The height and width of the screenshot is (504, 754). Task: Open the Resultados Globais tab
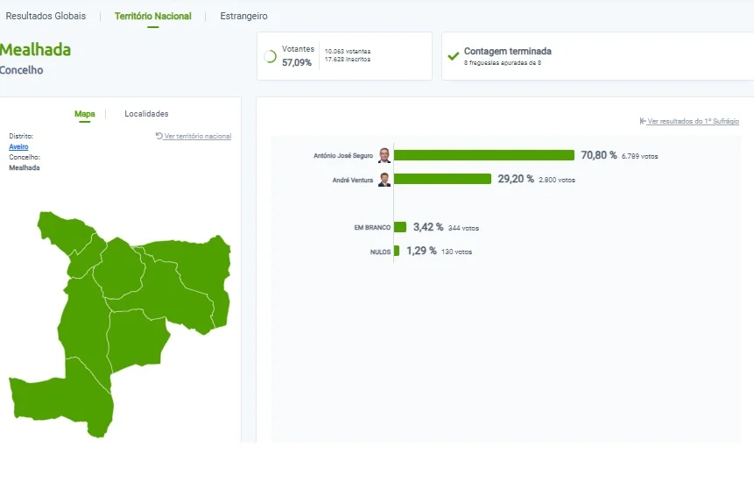click(x=46, y=16)
